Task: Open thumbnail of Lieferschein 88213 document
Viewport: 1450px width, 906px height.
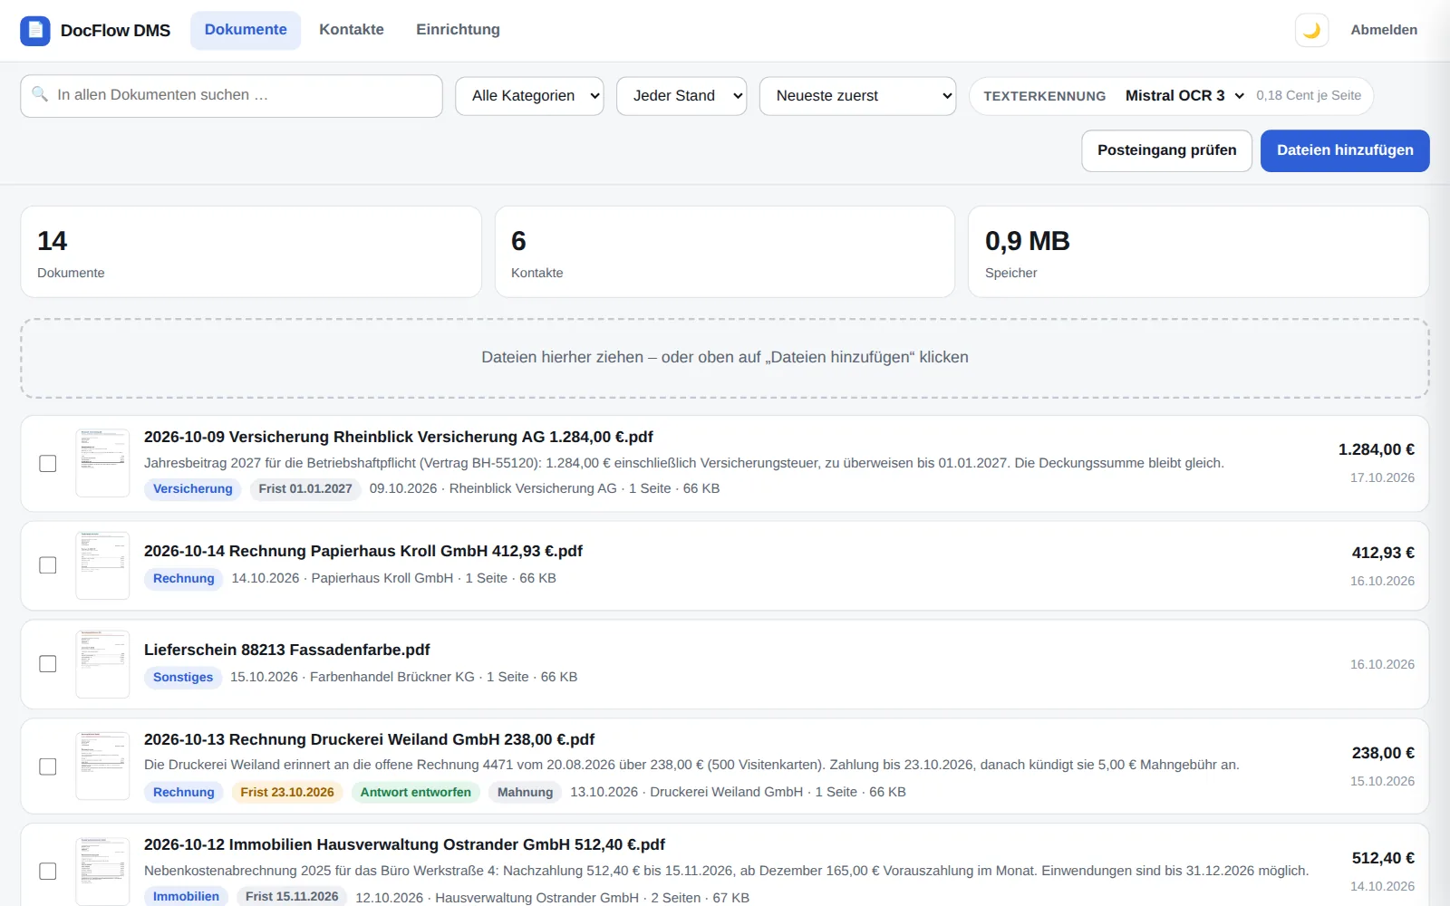Action: (102, 664)
